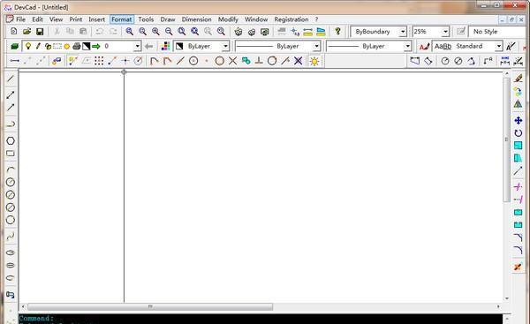The image size is (530, 324).
Task: Open an existing drawing file
Action: click(x=26, y=32)
